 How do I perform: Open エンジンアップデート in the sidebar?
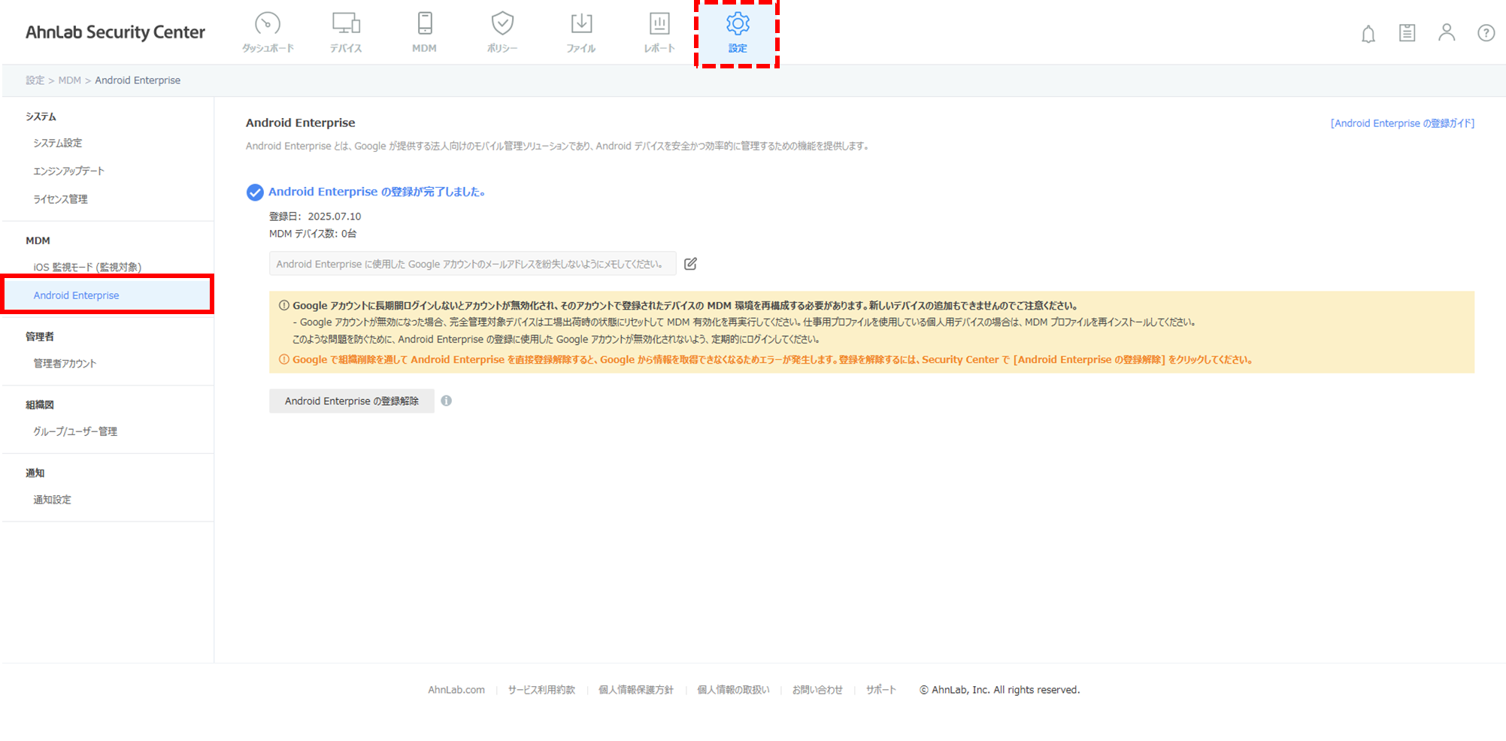tap(68, 171)
